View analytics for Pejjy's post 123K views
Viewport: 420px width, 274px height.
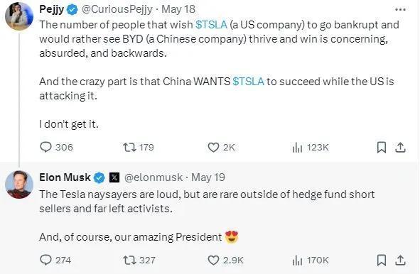[311, 147]
